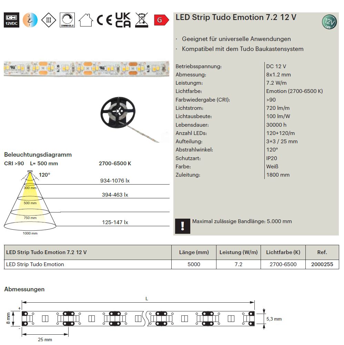
Task: Click the division value '3+3 / 25 mm'
Action: 282,141
